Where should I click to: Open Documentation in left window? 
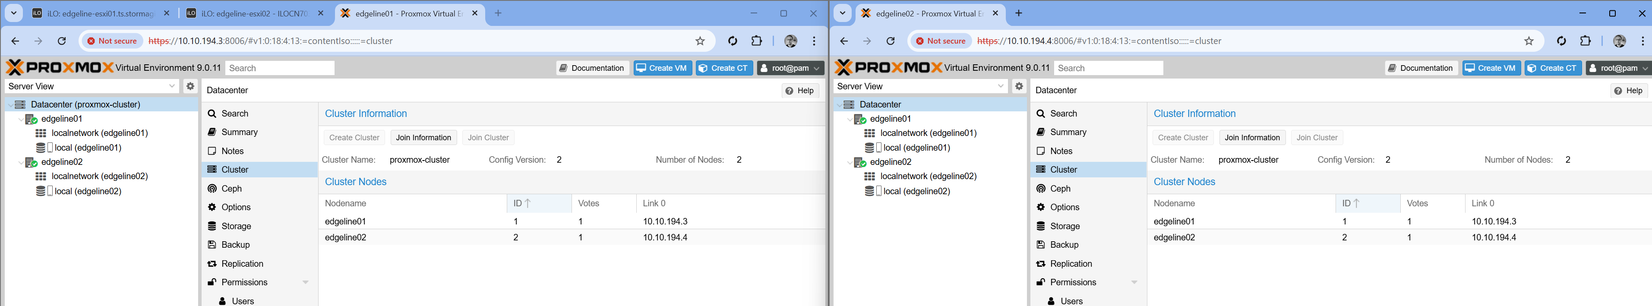point(592,68)
